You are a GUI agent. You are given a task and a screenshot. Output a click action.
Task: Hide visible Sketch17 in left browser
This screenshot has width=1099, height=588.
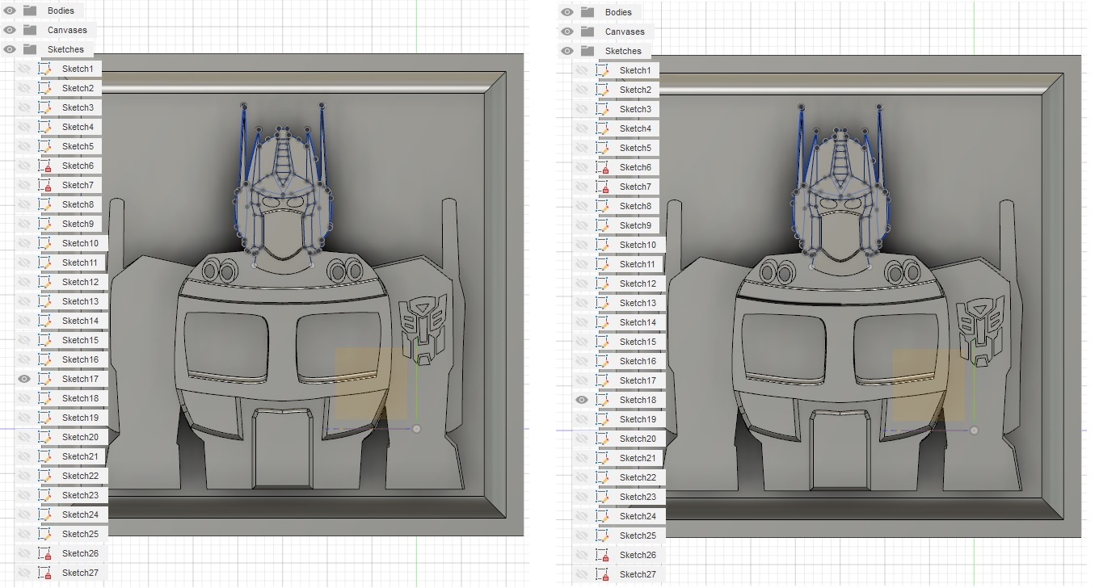tap(24, 379)
